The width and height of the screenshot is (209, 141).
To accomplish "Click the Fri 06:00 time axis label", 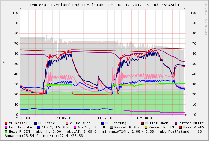I will coord(63,118).
